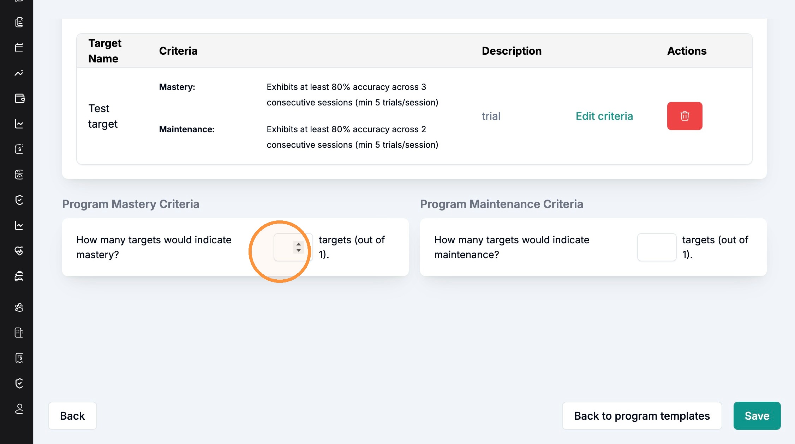795x444 pixels.
Task: Open the wallet icon in sidebar
Action: point(19,98)
